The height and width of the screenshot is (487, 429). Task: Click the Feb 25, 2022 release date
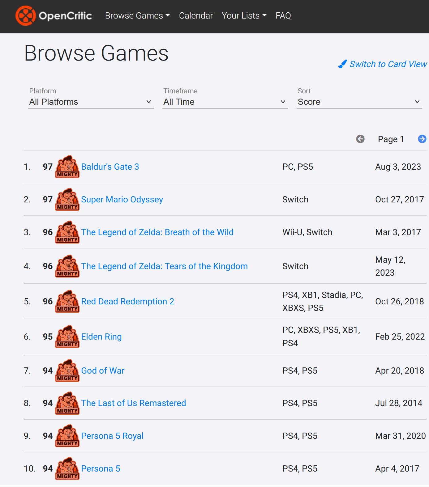[400, 337]
